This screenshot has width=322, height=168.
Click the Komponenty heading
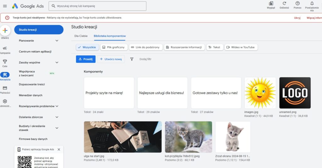(93, 72)
